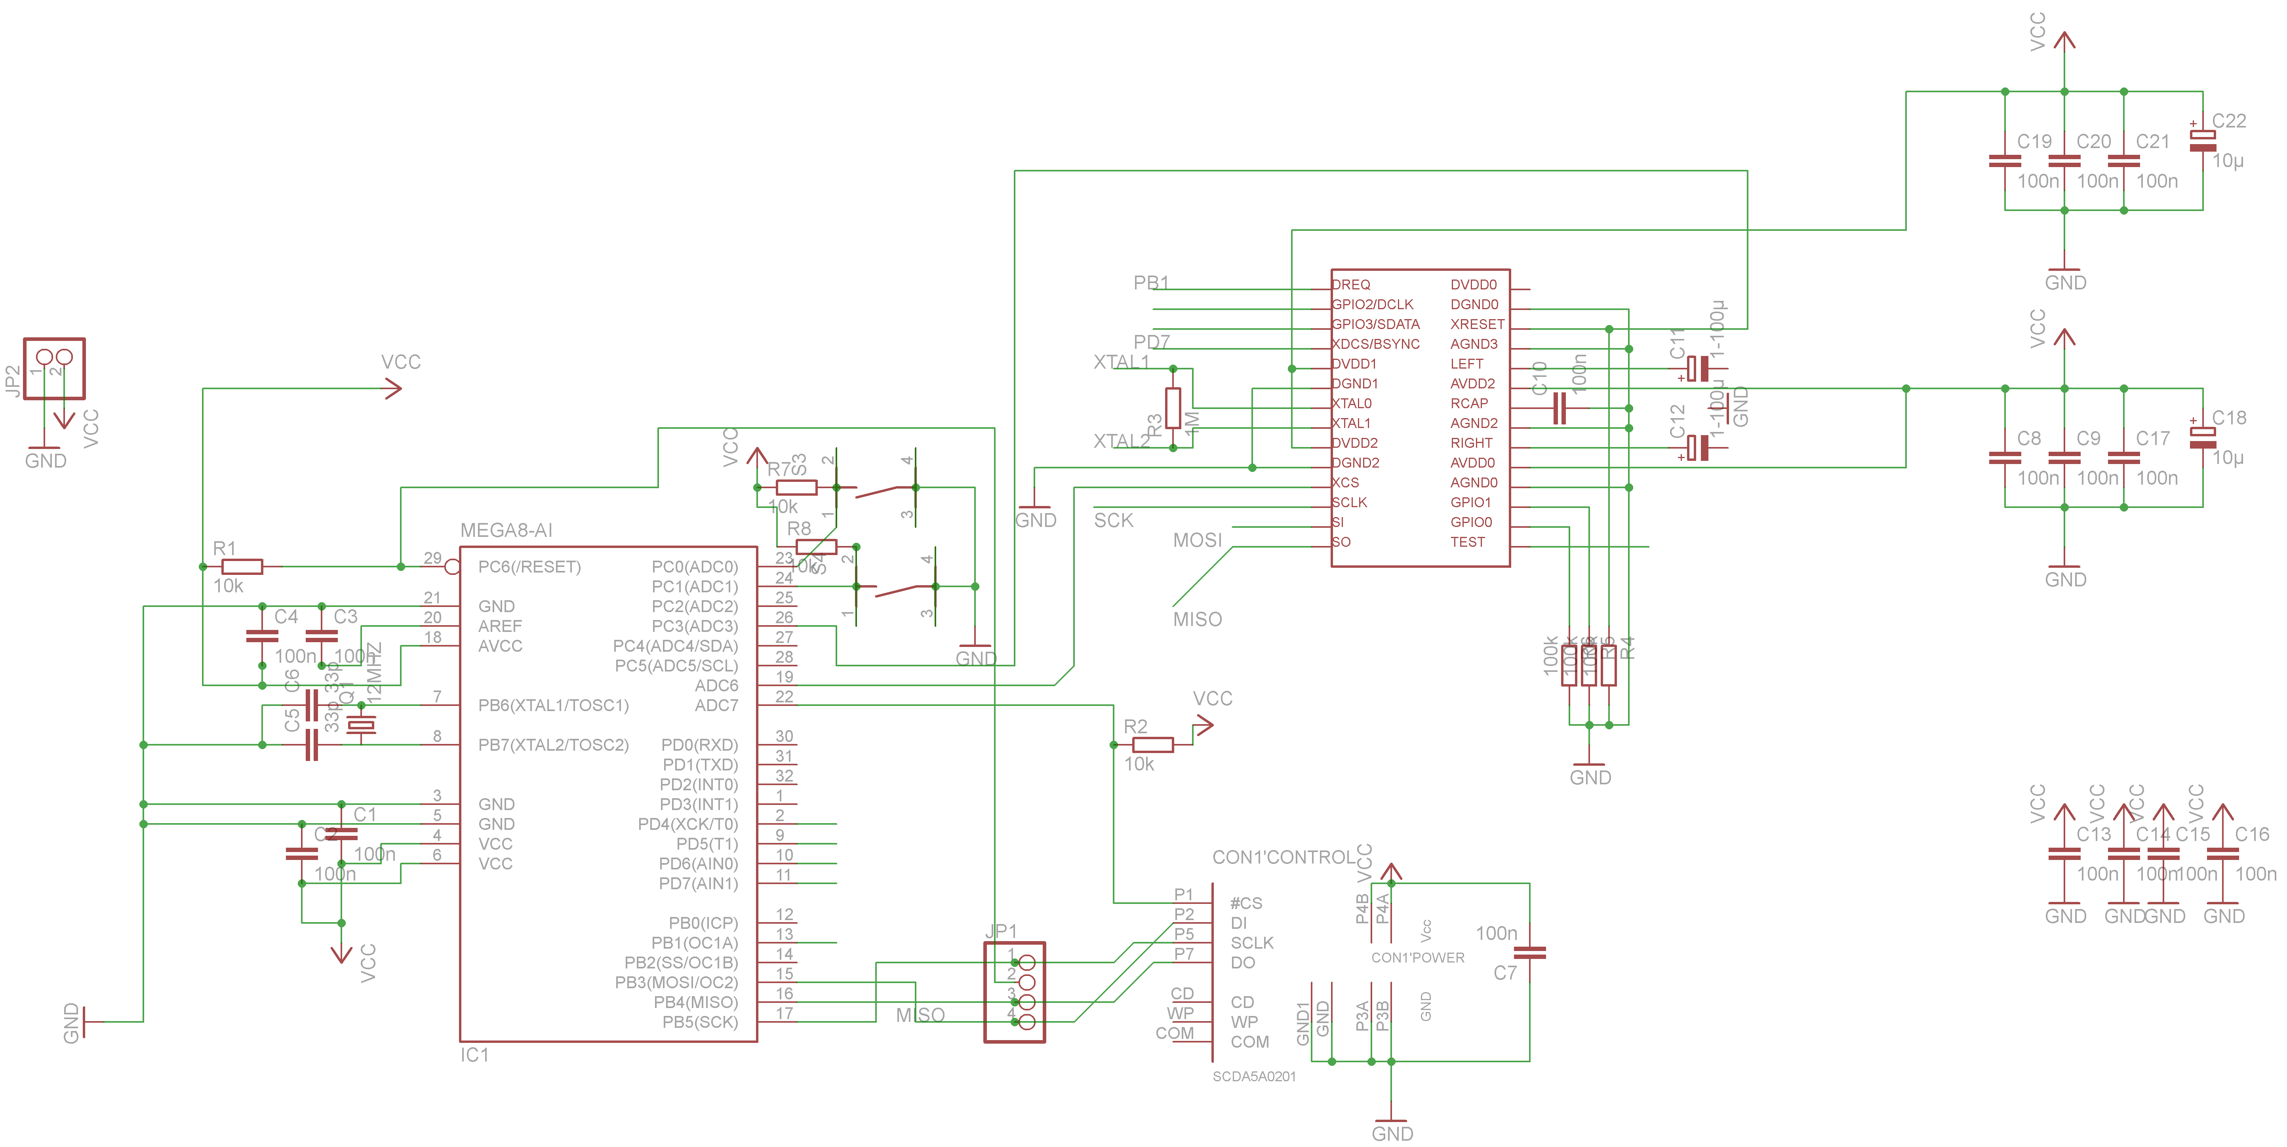2287x1147 pixels.
Task: Select the PB3(MOSI/OC2) pin label
Action: [676, 982]
